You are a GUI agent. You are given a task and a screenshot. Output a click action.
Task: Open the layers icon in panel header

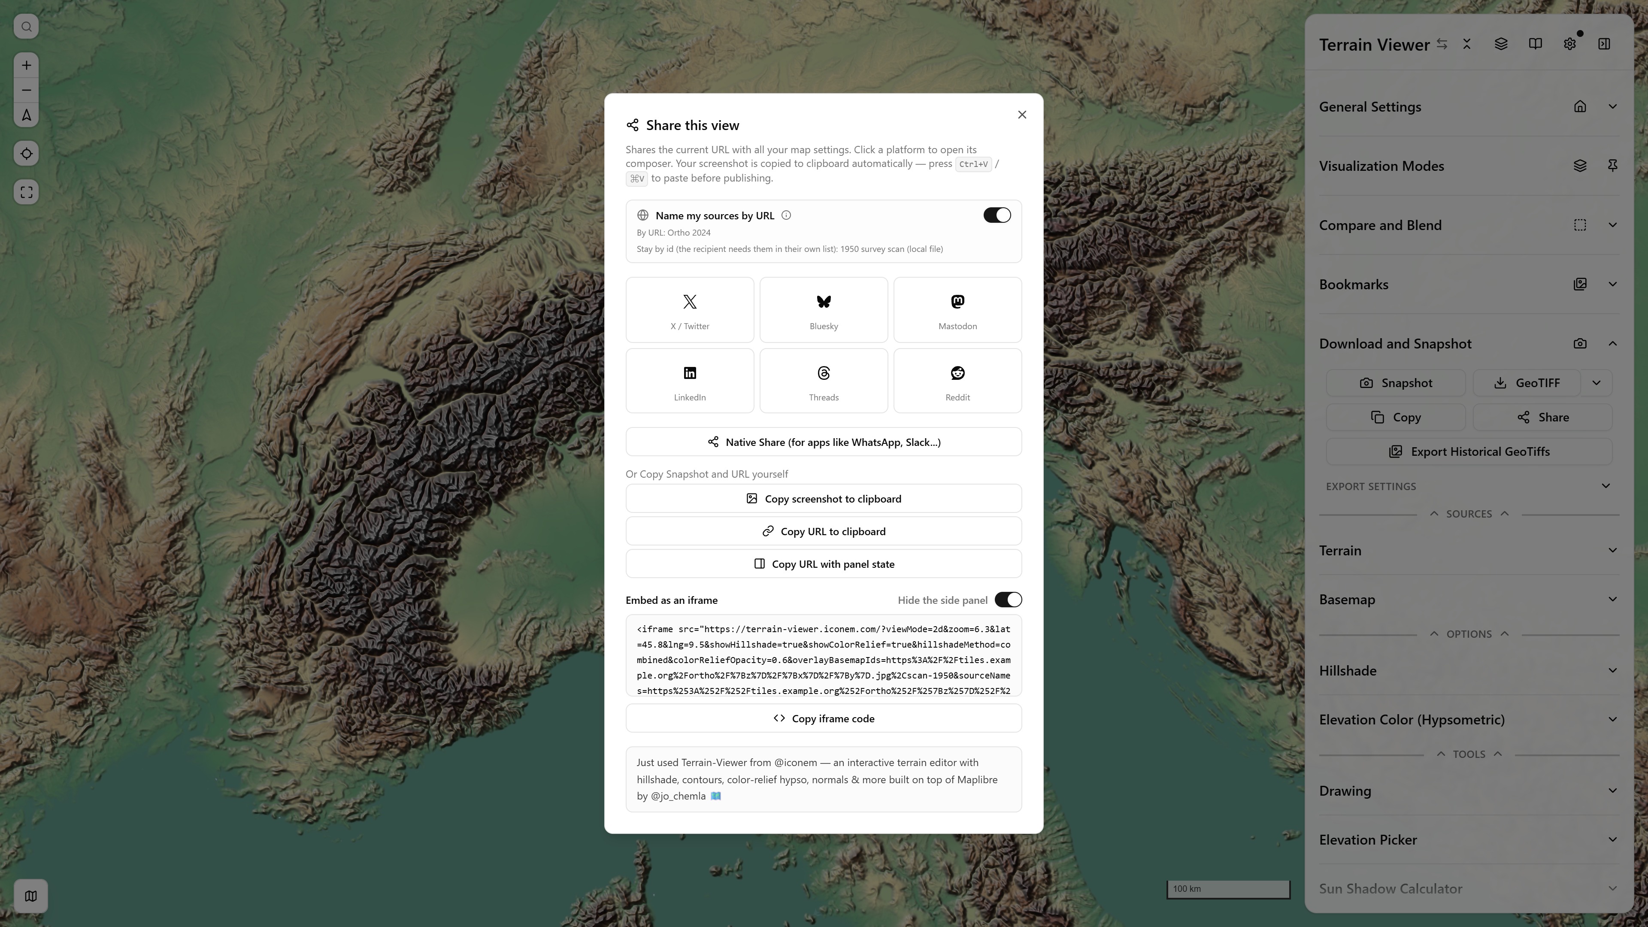tap(1501, 44)
